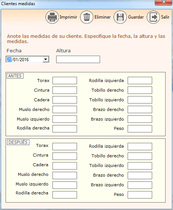The image size is (173, 210).
Task: Focus the Peso field under ANTES
Action: click(140, 129)
